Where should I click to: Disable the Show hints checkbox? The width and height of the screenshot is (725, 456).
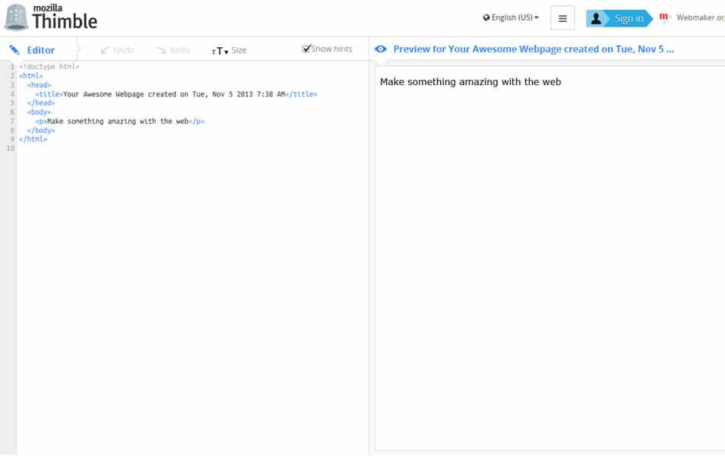coord(307,48)
